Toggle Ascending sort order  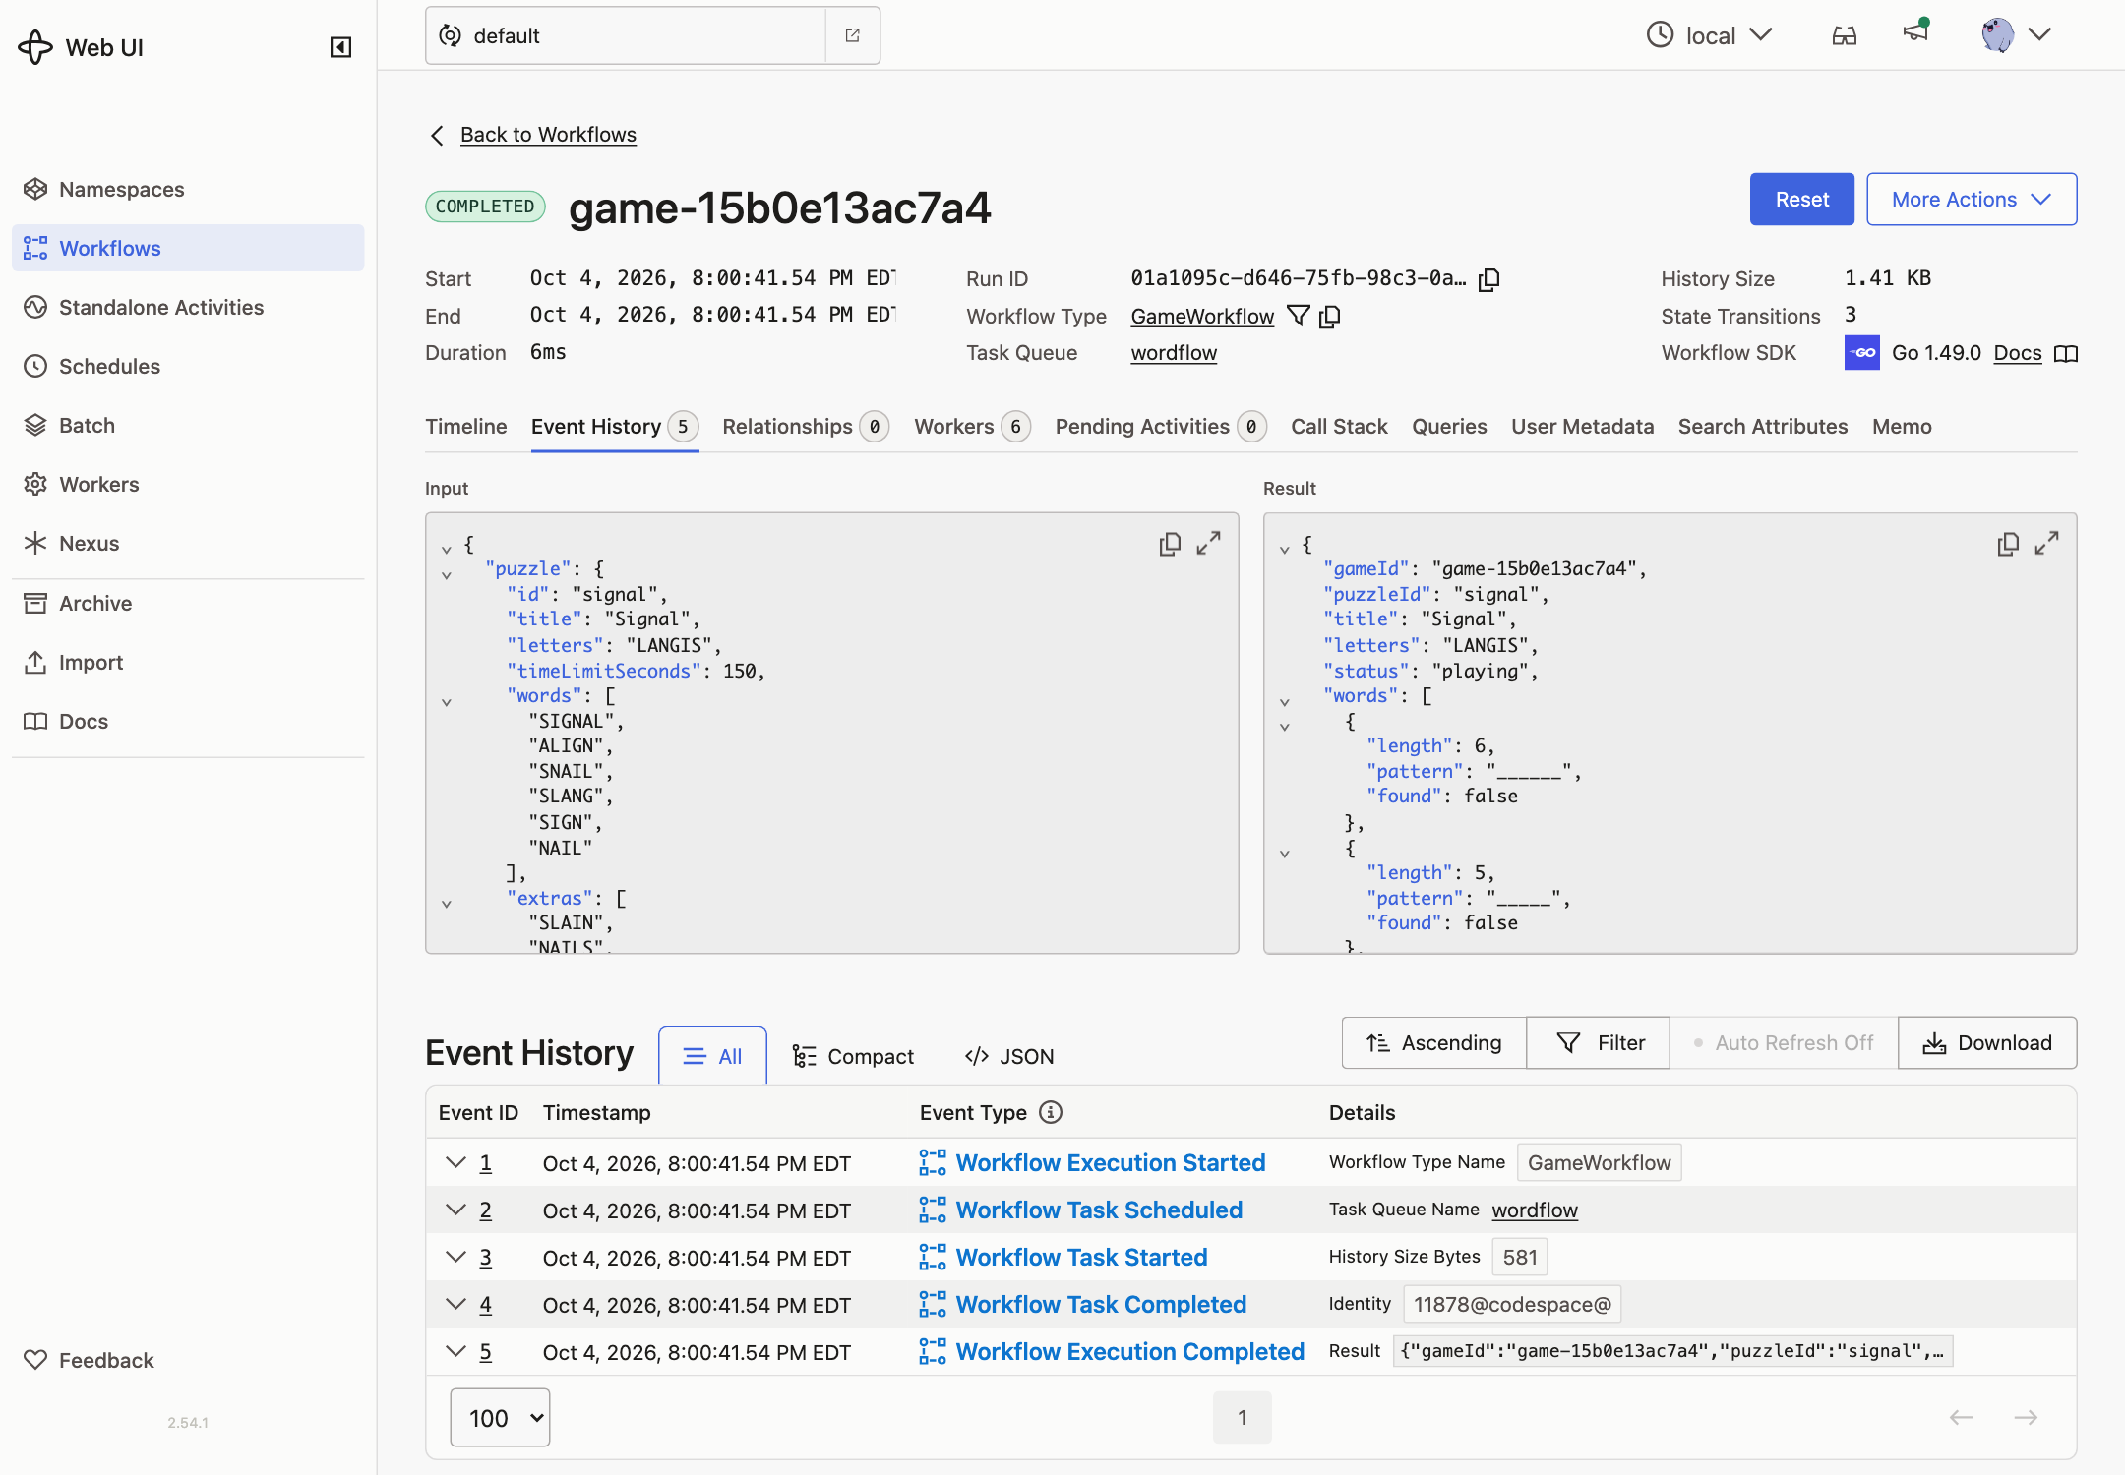1434,1042
